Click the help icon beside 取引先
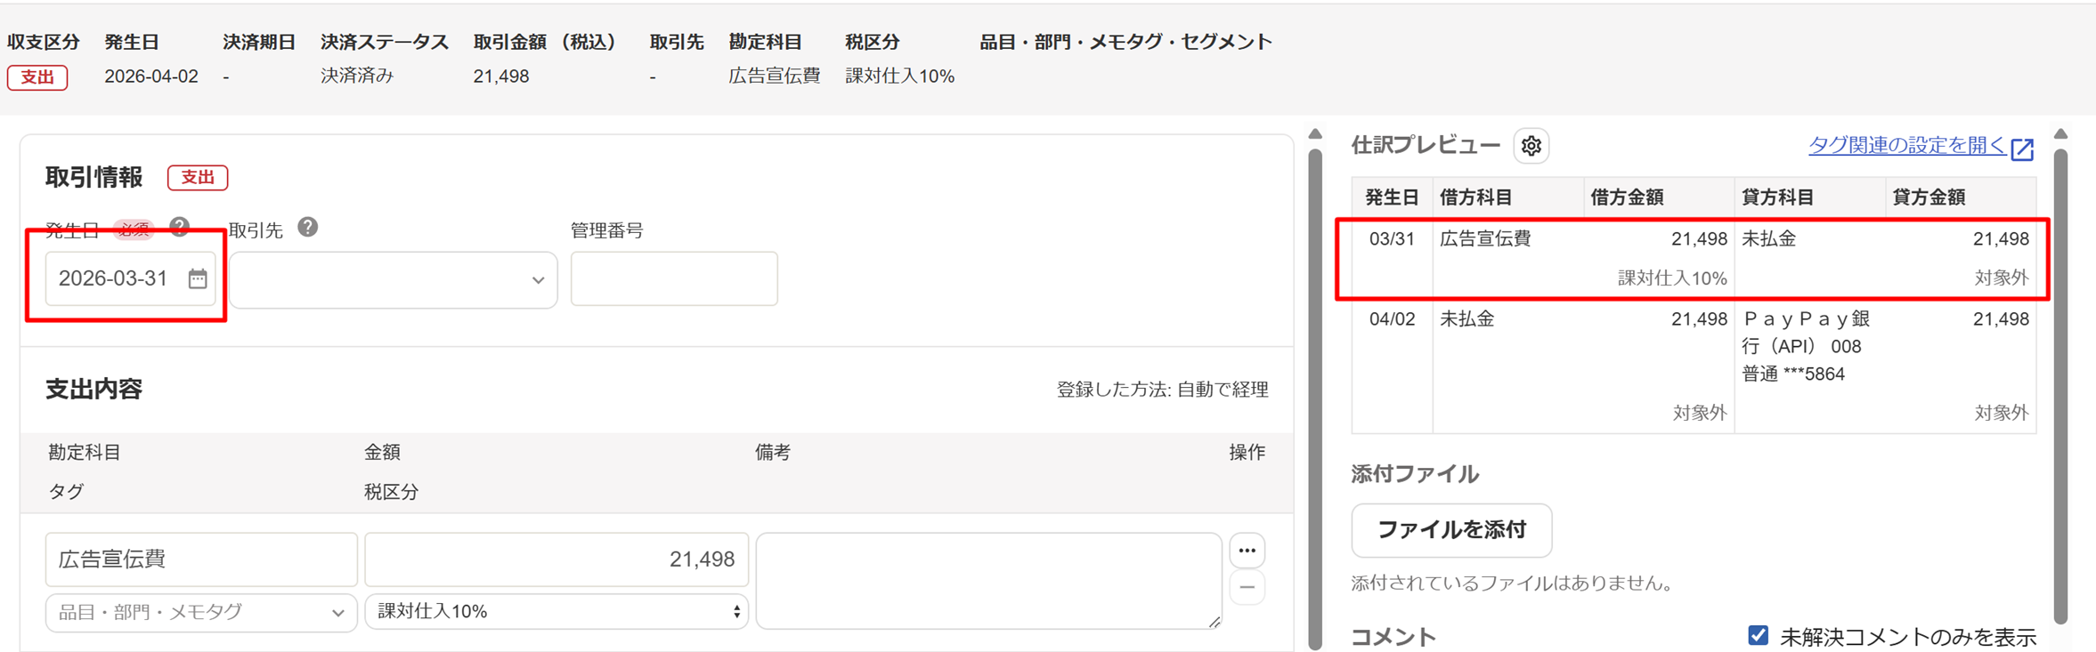Screen dimensions: 2096x652 click(307, 228)
